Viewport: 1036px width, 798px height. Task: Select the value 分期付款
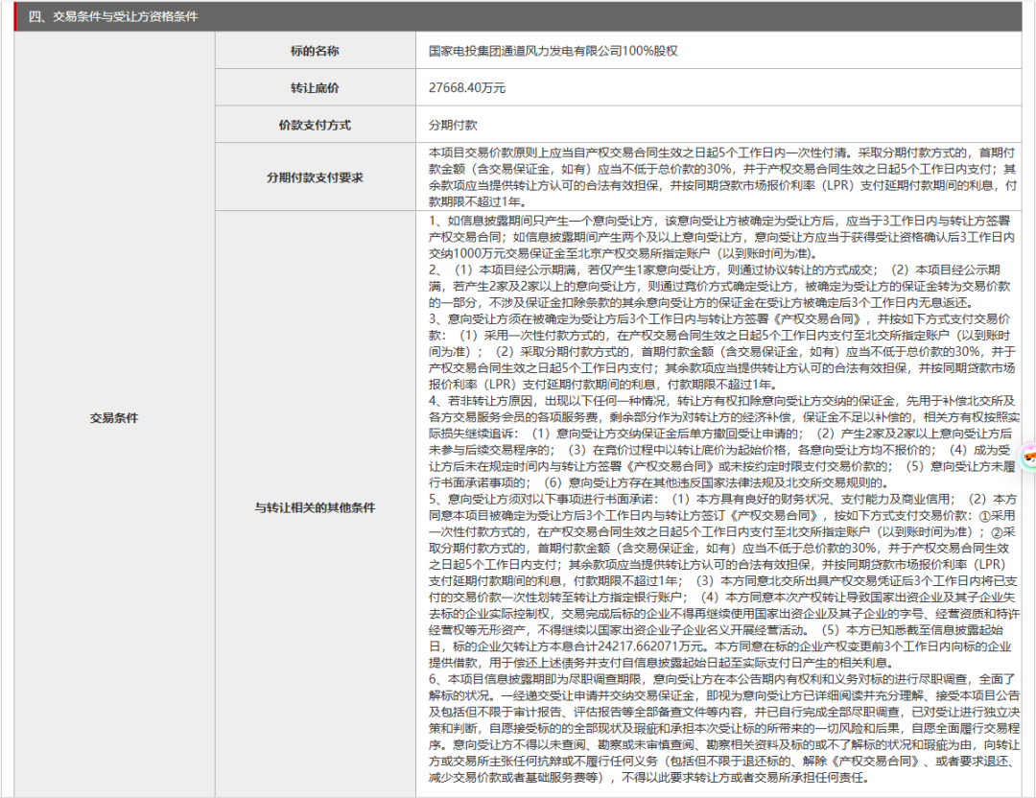[x=453, y=125]
